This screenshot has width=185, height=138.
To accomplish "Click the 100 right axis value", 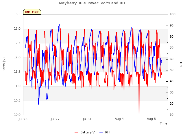I will 173,14.
